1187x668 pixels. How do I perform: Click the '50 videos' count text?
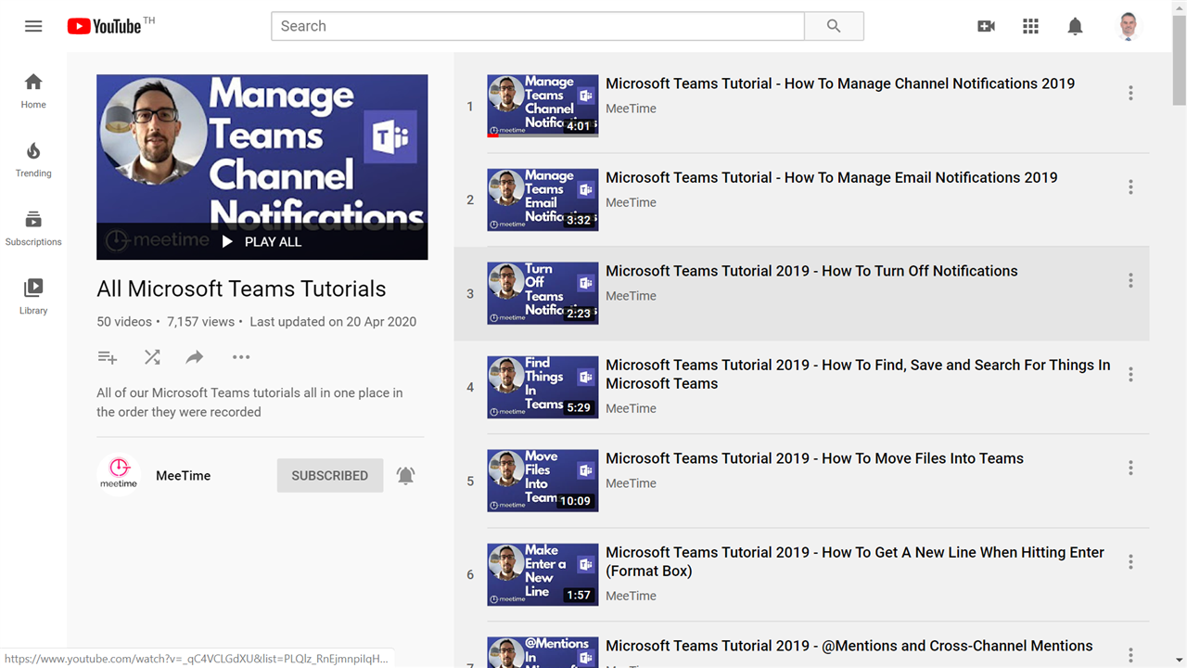coord(124,322)
